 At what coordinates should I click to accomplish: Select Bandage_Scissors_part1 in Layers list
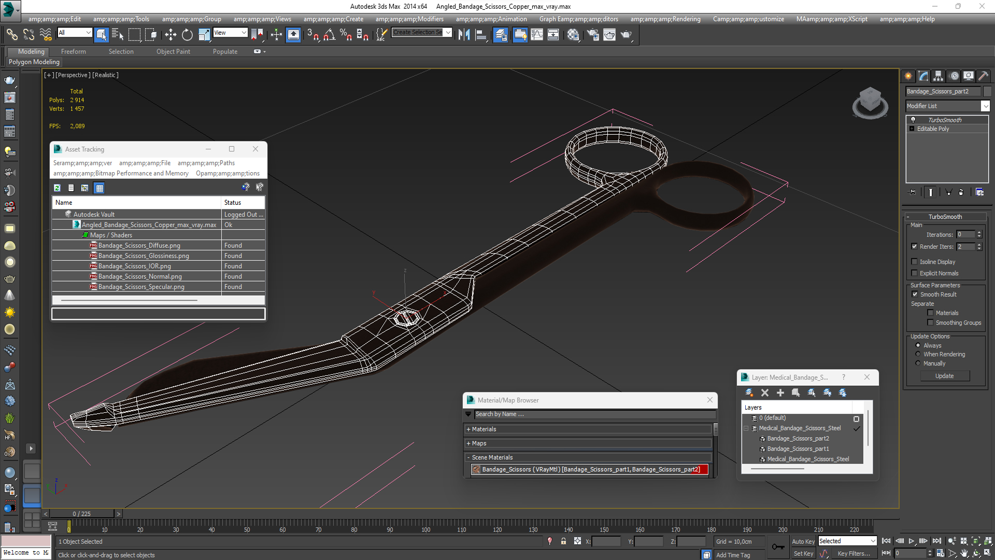click(798, 449)
